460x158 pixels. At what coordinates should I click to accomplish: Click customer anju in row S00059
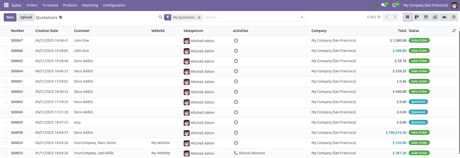(77, 122)
